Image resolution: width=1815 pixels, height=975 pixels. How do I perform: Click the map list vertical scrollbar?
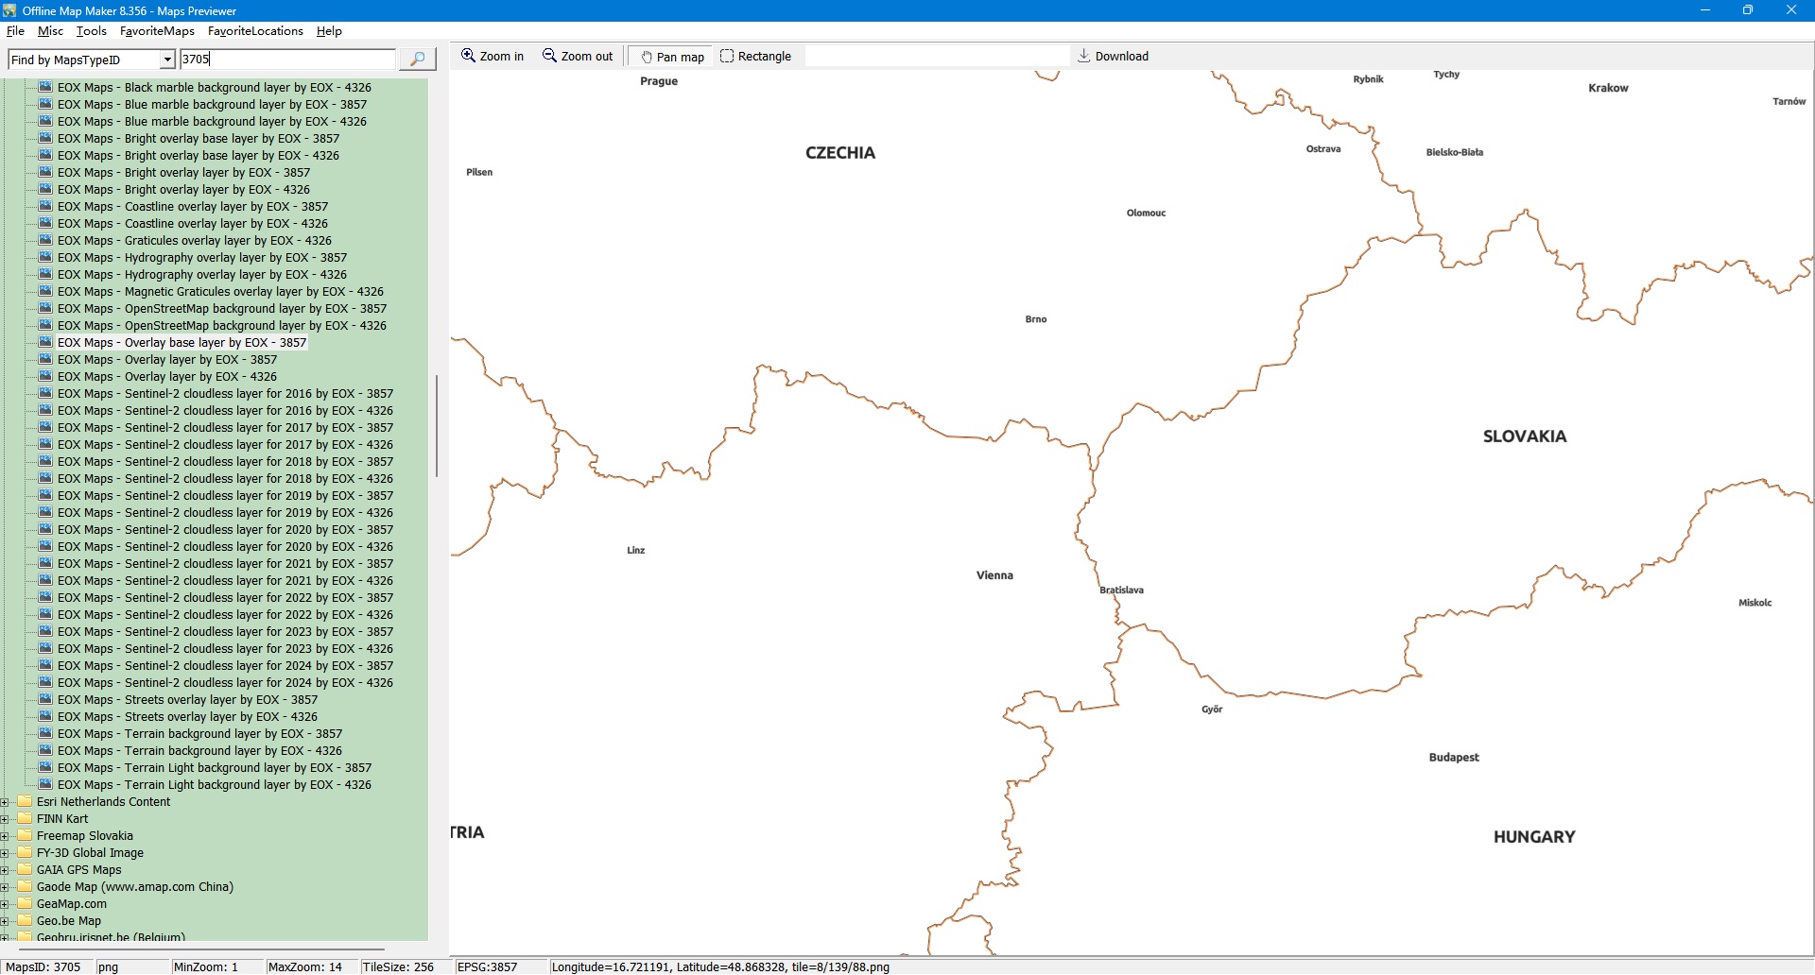click(436, 425)
